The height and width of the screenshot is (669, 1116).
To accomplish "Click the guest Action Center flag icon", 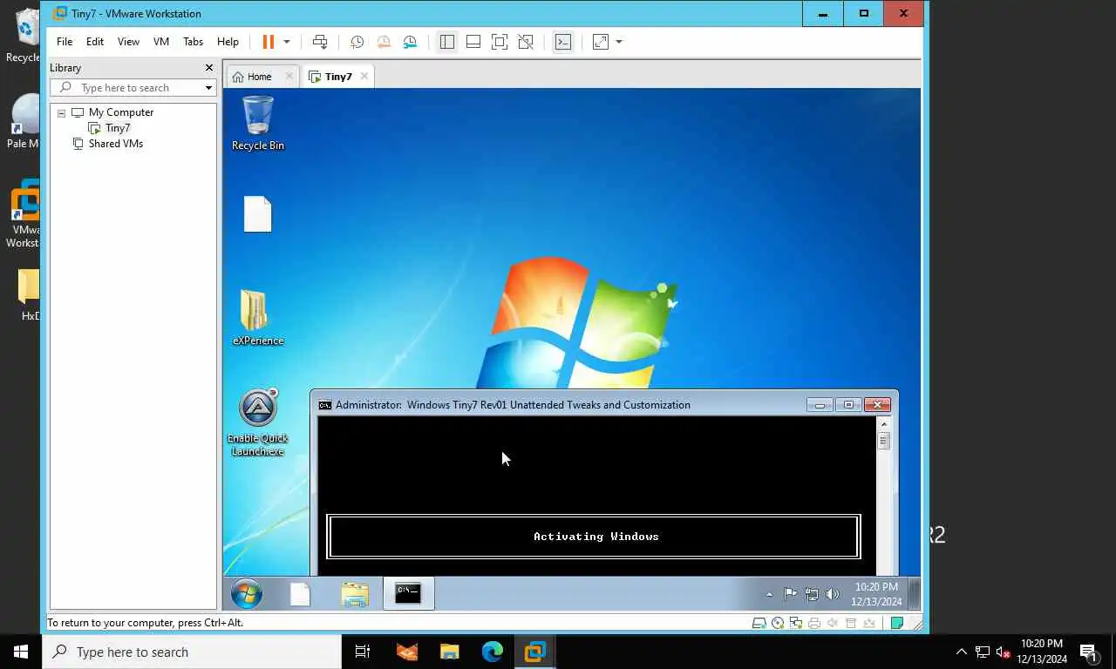I will 790,595.
